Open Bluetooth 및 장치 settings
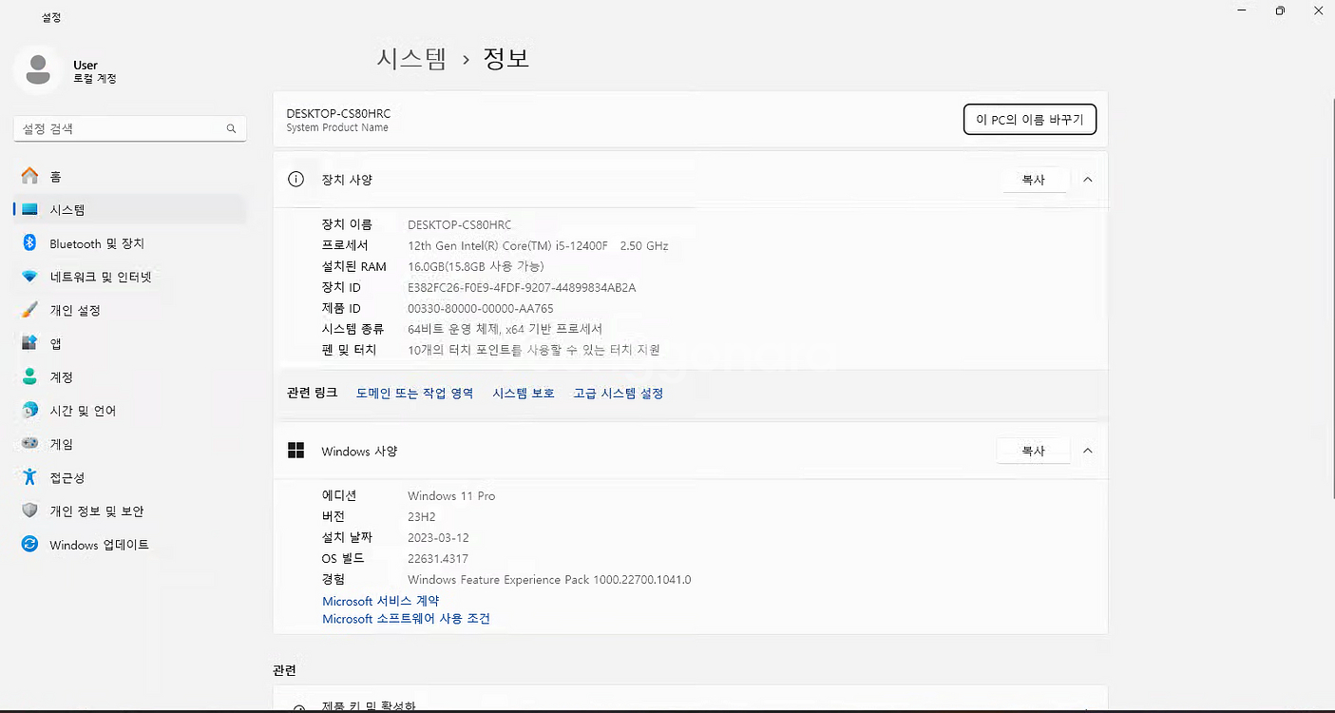The width and height of the screenshot is (1335, 713). point(130,243)
